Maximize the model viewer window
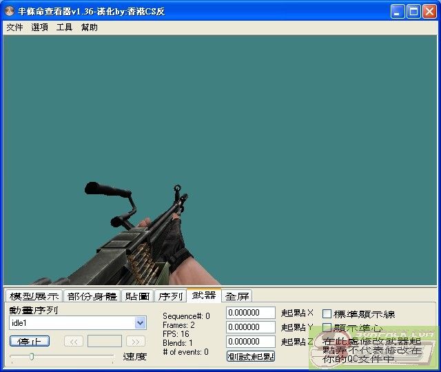Viewport: 441px width, 372px height. tap(413, 12)
